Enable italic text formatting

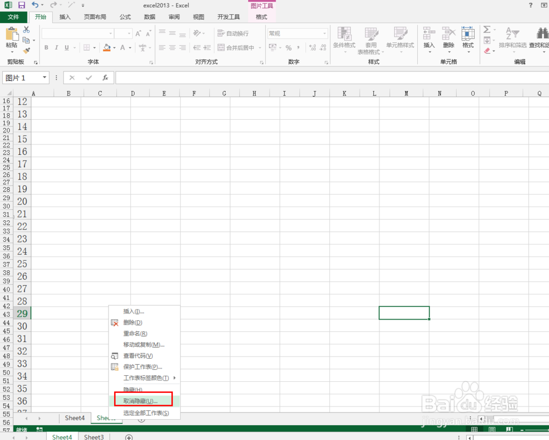pyautogui.click(x=57, y=48)
